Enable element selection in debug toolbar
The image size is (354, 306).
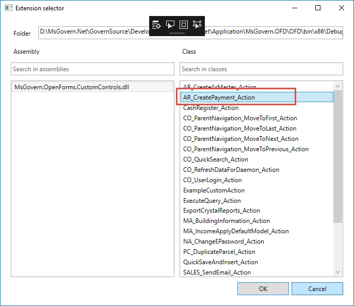click(170, 25)
